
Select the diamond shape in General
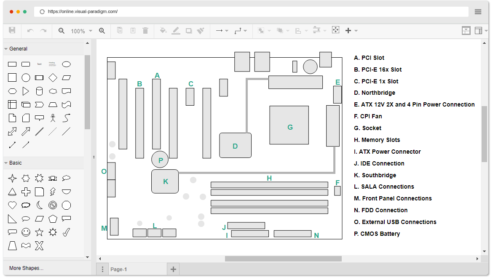tap(53, 77)
